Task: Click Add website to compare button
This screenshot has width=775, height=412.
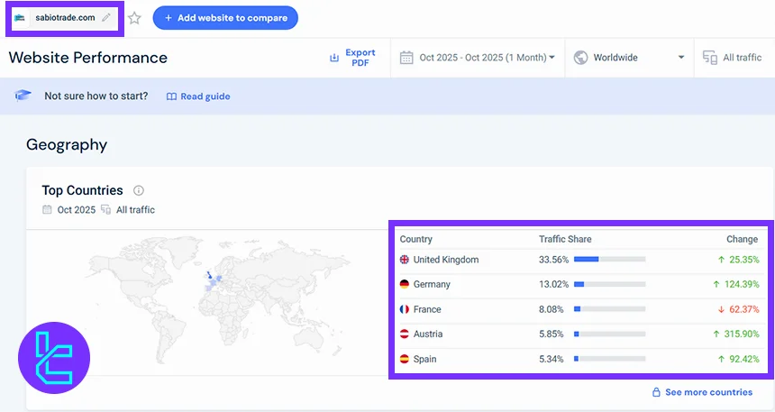Action: point(225,18)
